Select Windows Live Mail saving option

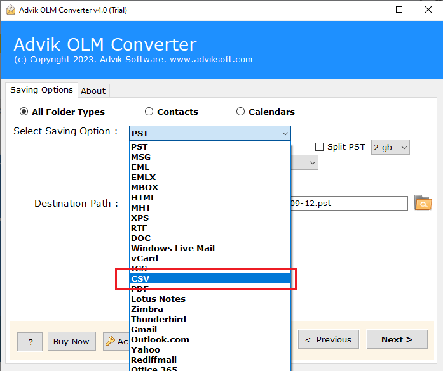(210, 249)
